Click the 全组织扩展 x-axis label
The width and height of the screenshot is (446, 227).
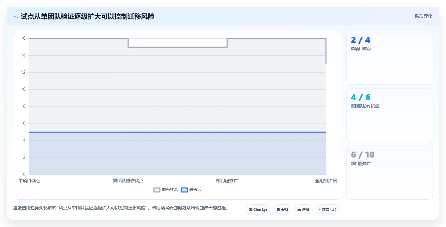[x=326, y=181]
